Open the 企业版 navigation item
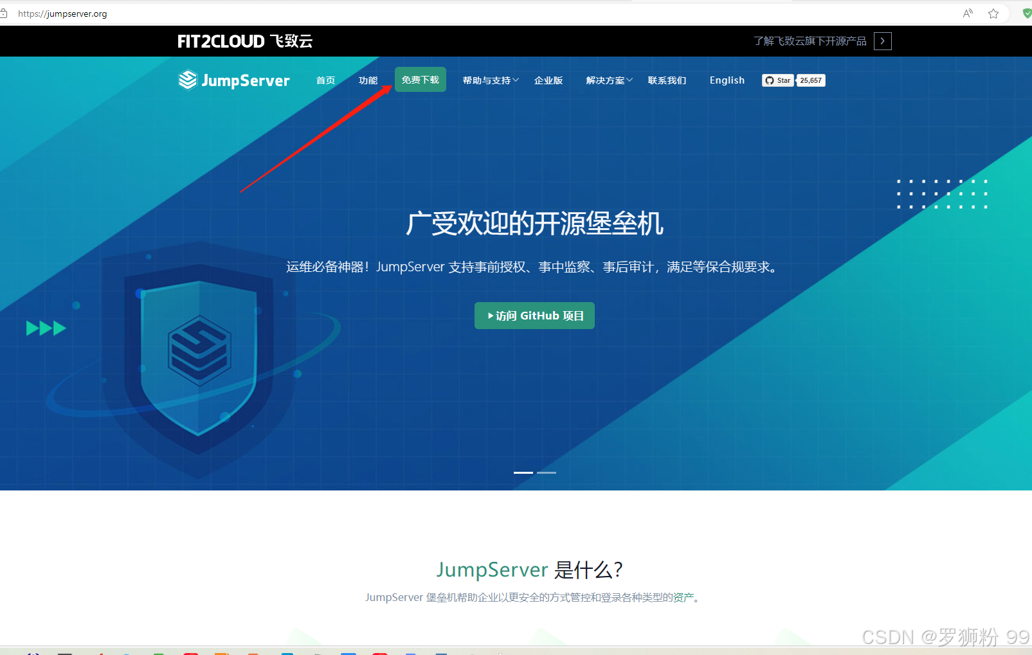 click(548, 80)
